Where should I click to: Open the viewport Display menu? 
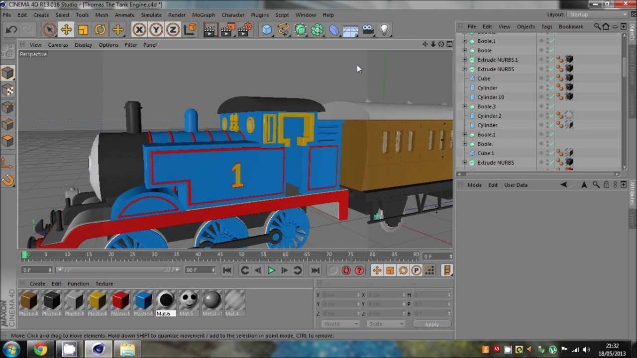coord(83,45)
